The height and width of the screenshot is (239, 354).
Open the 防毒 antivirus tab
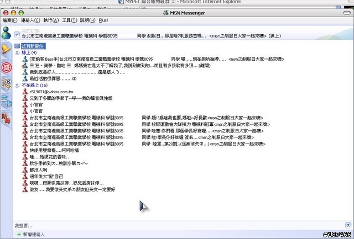(x=6, y=119)
